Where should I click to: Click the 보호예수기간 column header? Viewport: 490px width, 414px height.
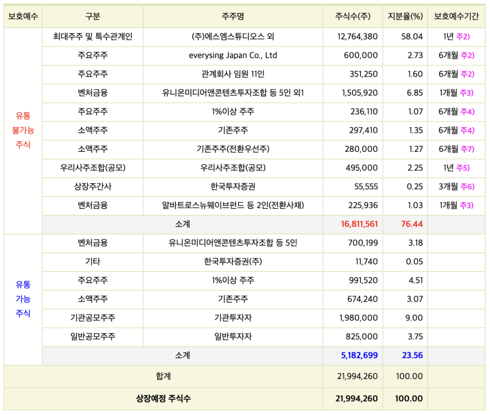click(x=456, y=17)
